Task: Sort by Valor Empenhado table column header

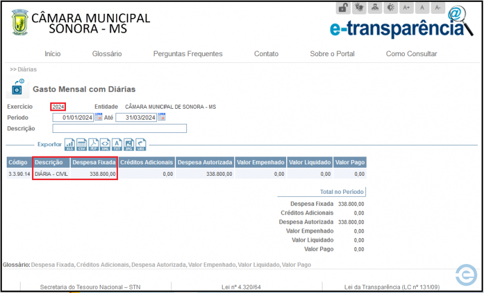Action: pos(261,162)
